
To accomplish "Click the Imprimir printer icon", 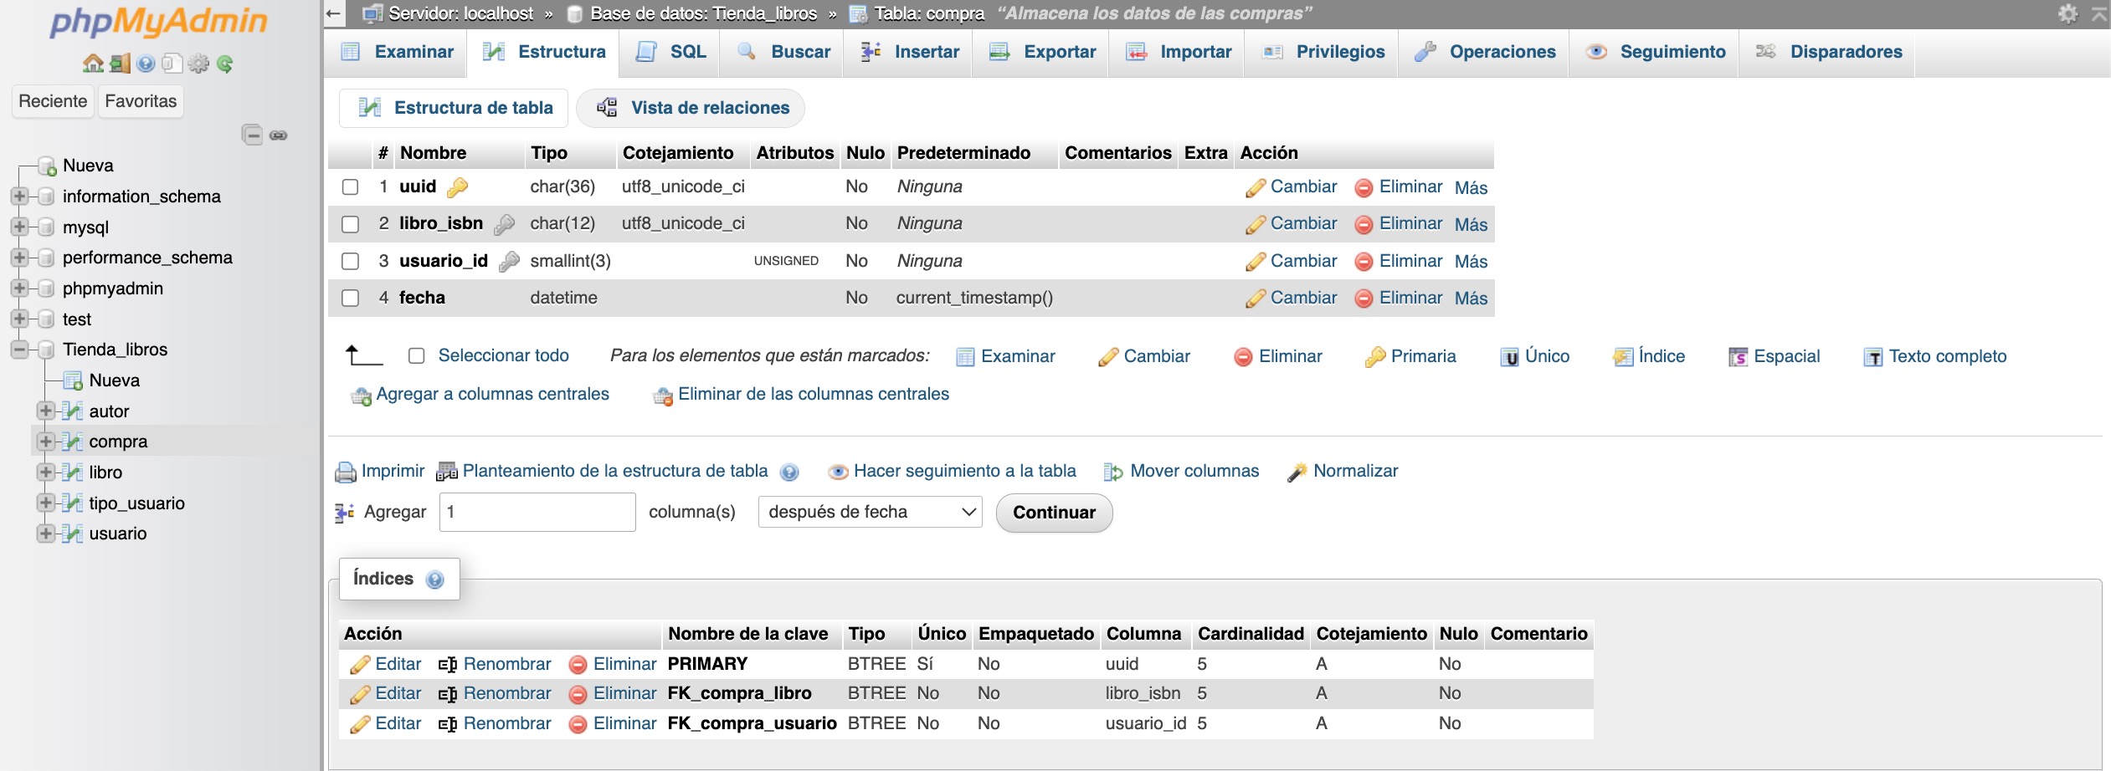I will tap(347, 471).
